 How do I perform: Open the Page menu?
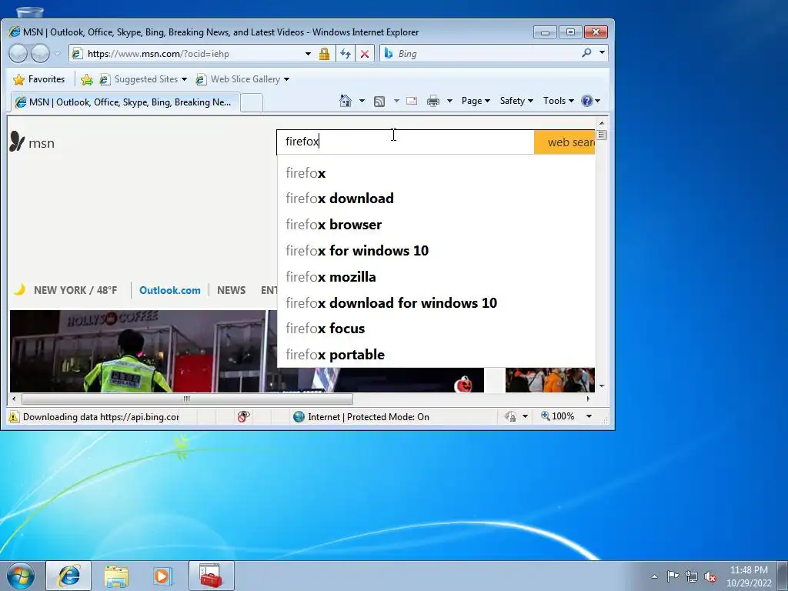point(476,101)
